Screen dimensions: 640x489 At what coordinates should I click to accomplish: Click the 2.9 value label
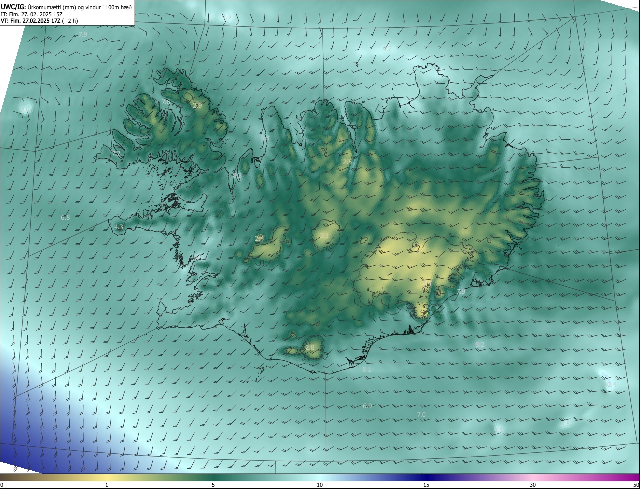coord(197,106)
